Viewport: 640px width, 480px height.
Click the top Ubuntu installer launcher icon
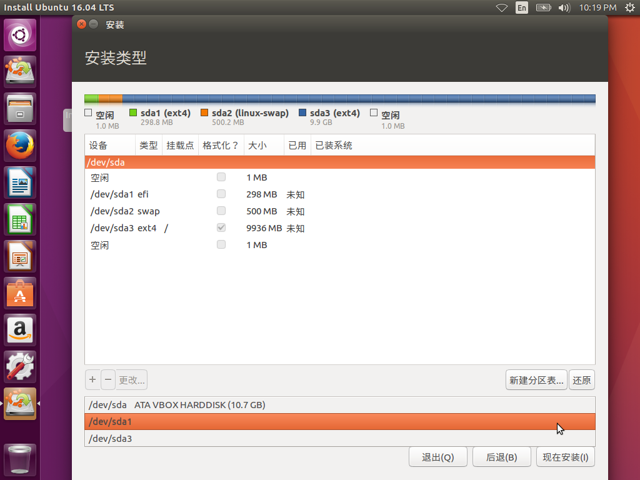(x=20, y=71)
